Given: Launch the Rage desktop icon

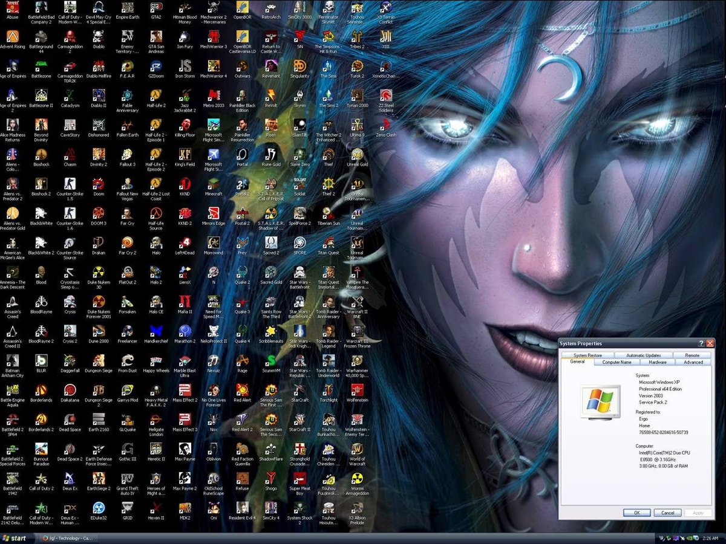Looking at the screenshot, I should (242, 364).
